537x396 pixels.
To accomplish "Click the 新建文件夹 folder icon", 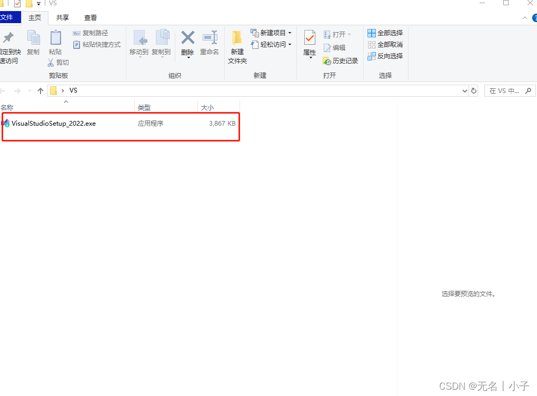I will (x=237, y=38).
